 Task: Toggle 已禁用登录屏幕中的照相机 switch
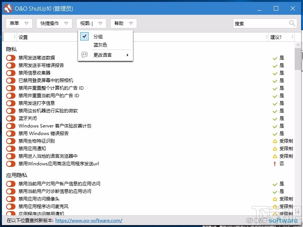point(11,81)
